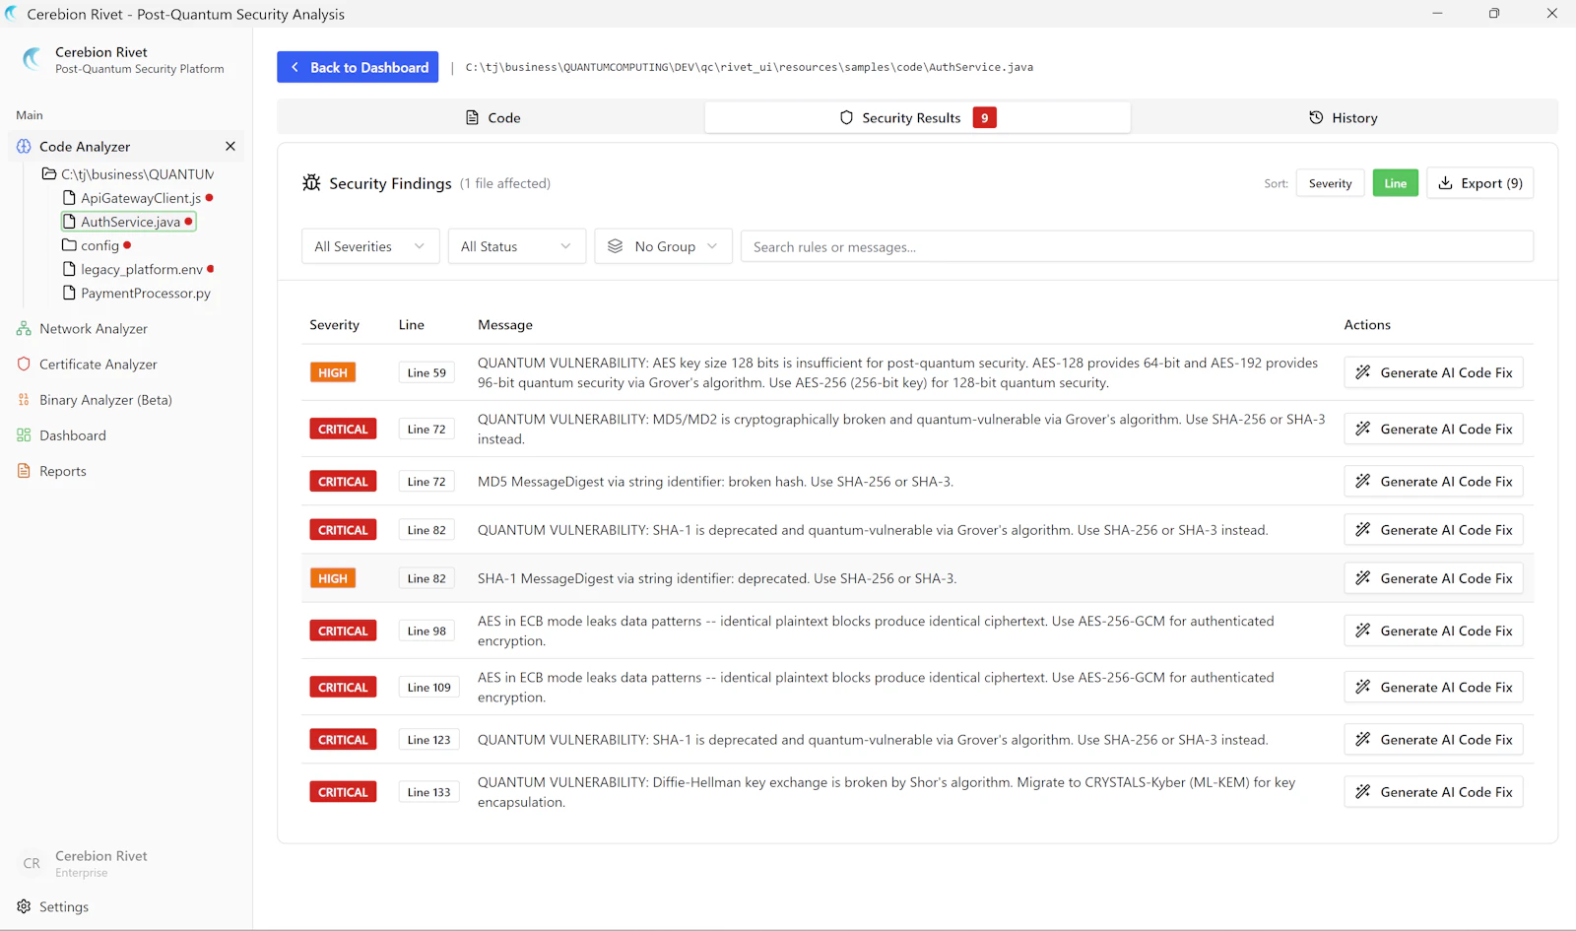The width and height of the screenshot is (1576, 931).
Task: Sort findings by Severity
Action: pyautogui.click(x=1330, y=183)
